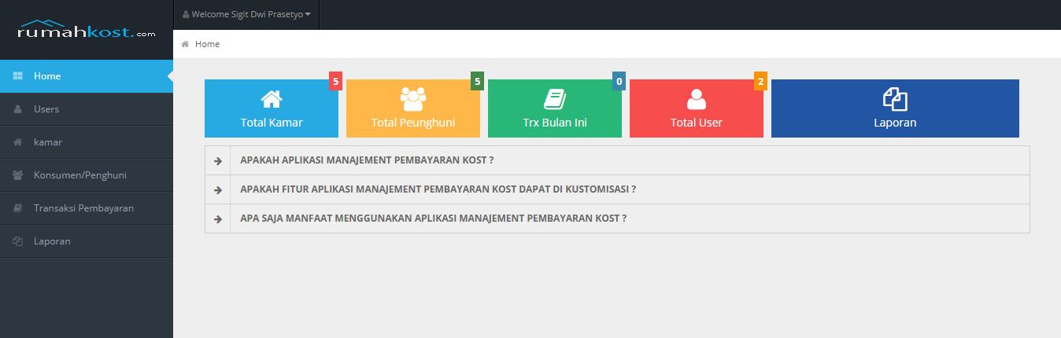Click question text about FITUR APLIKASI KUSTOMISASI
This screenshot has width=1061, height=338.
[438, 189]
